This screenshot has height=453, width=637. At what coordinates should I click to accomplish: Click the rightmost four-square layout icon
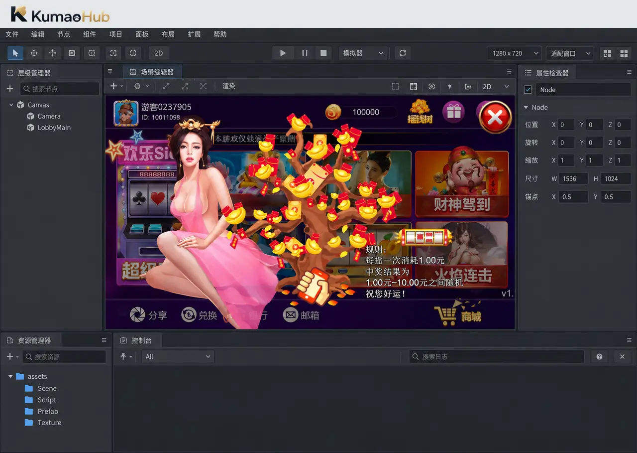coord(623,53)
